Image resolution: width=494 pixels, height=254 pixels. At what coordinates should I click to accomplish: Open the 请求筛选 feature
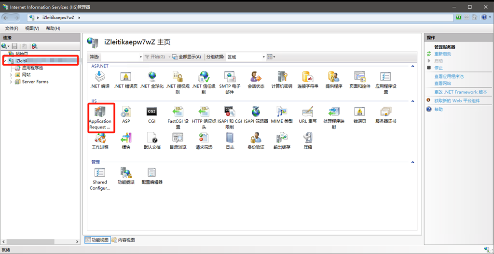pyautogui.click(x=204, y=141)
